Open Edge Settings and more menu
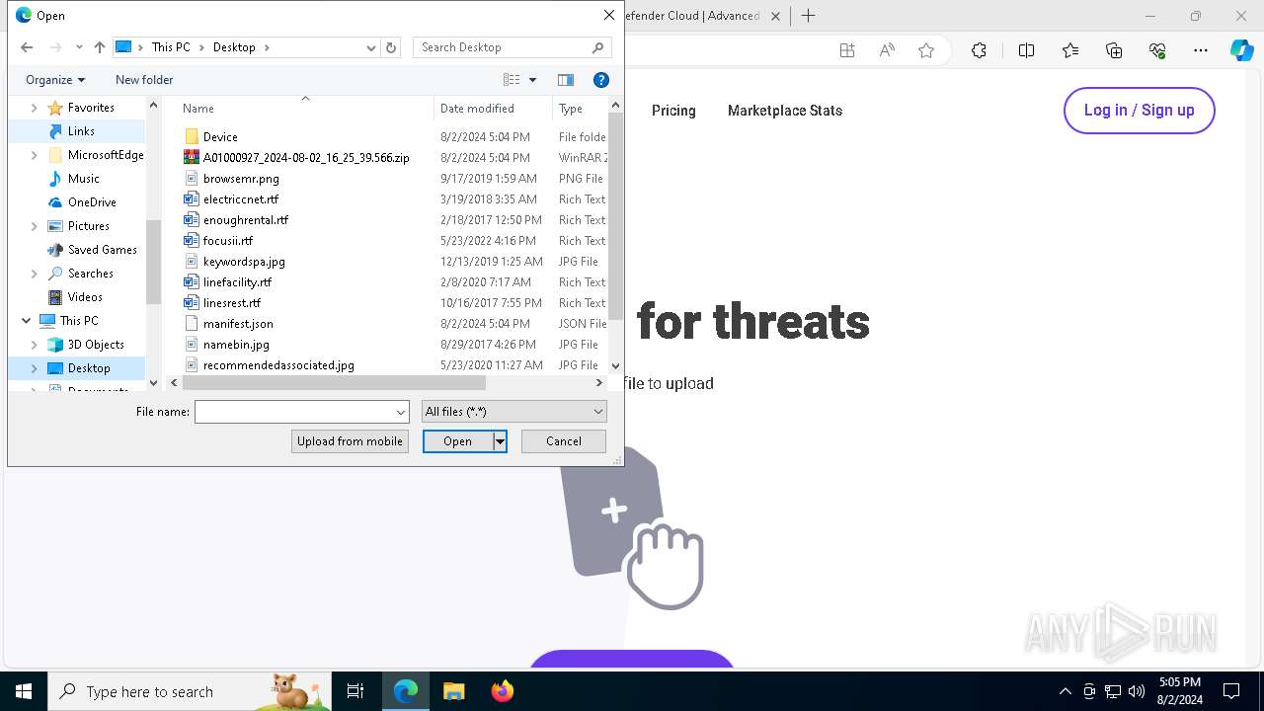Viewport: 1264px width, 711px height. click(1201, 50)
